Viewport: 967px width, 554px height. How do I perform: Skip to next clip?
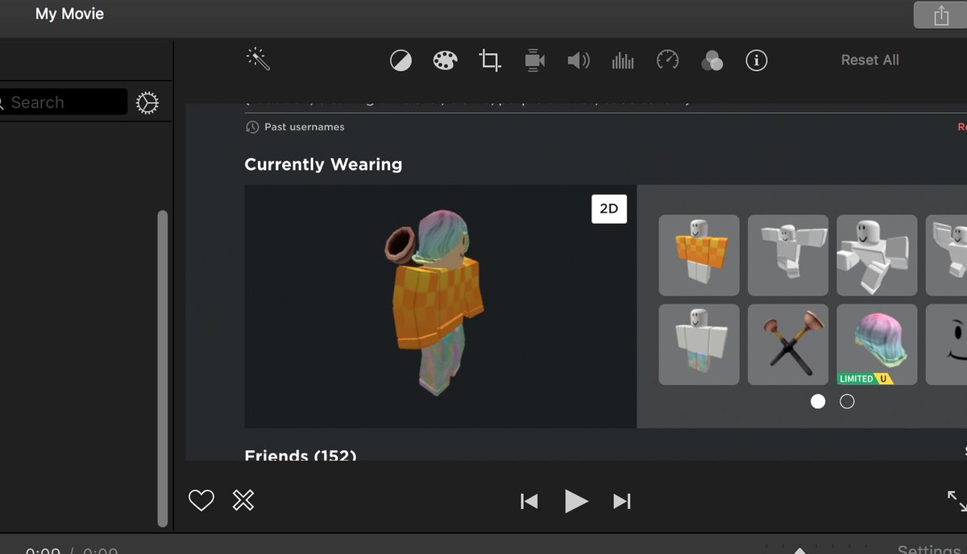pyautogui.click(x=621, y=502)
